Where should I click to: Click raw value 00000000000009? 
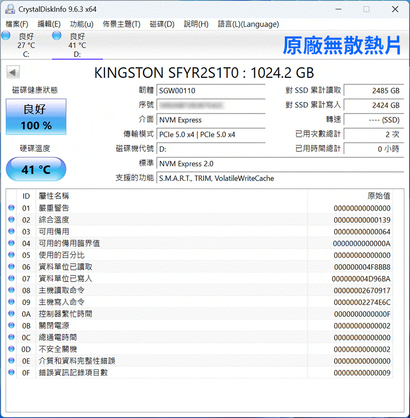point(362,373)
